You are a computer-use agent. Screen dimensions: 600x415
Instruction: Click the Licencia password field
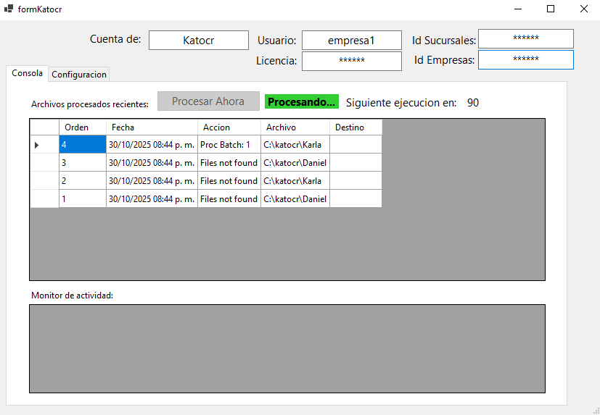click(351, 61)
